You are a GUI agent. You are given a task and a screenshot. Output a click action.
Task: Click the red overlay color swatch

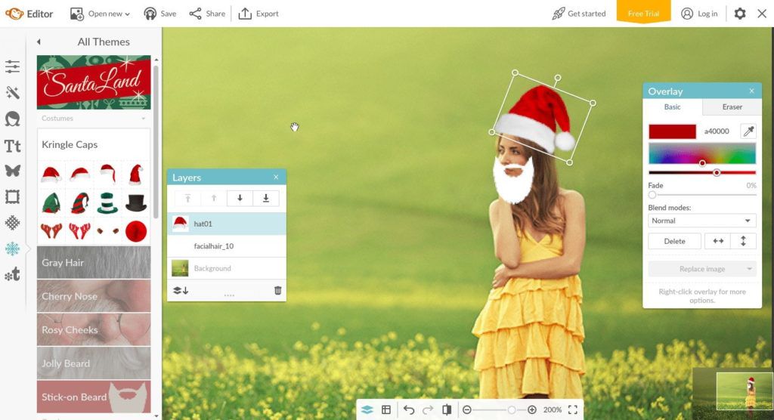click(x=672, y=131)
